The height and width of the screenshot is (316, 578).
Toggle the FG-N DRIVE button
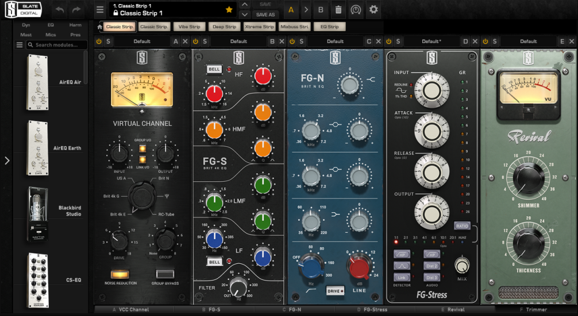pos(336,291)
